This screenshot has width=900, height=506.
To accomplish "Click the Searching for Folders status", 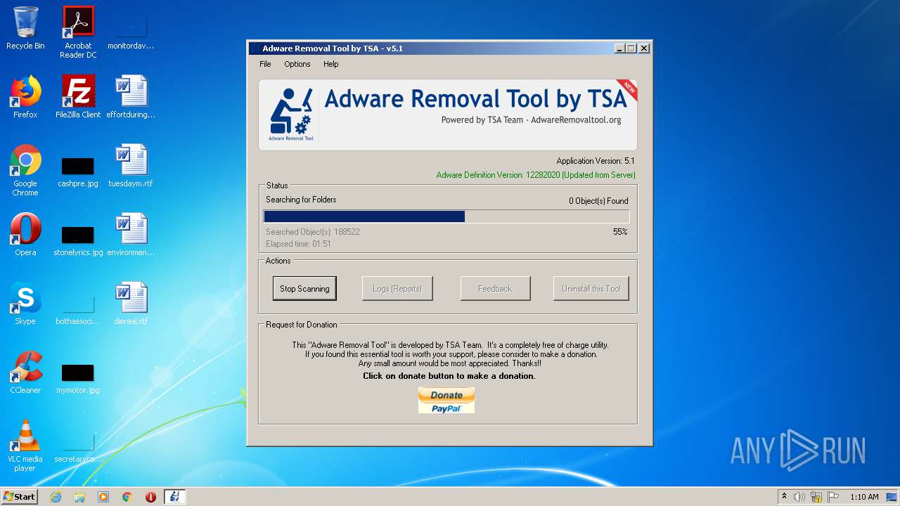I will pos(301,200).
